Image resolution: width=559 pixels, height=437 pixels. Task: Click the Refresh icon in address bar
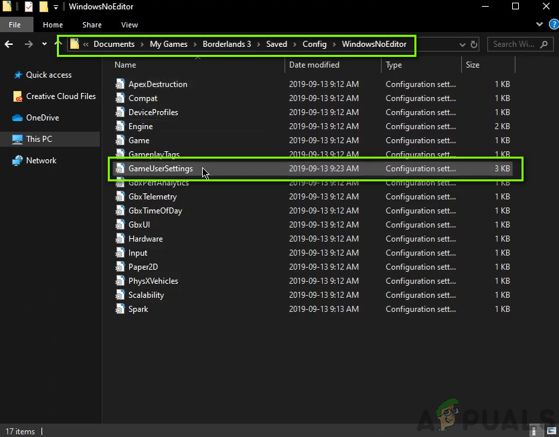point(474,45)
